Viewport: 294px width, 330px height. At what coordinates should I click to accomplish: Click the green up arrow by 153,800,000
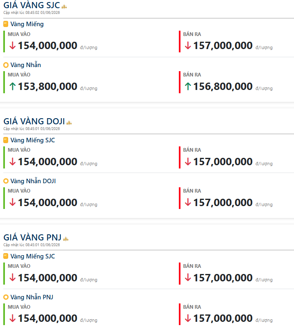(13, 87)
